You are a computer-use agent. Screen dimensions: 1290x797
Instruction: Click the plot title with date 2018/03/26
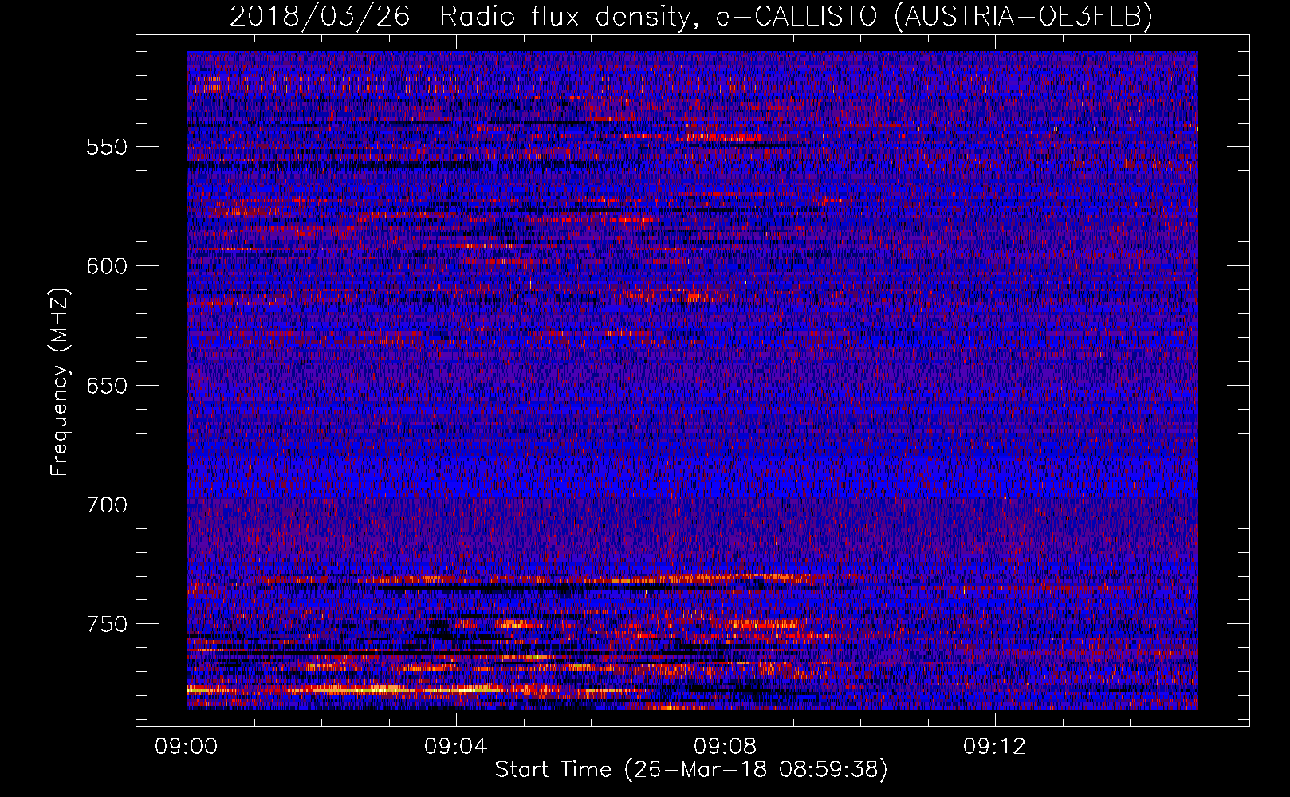pos(691,16)
